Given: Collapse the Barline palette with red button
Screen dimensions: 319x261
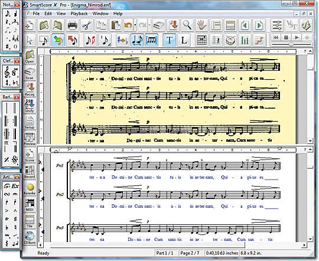Looking at the screenshot, I should 17,97.
